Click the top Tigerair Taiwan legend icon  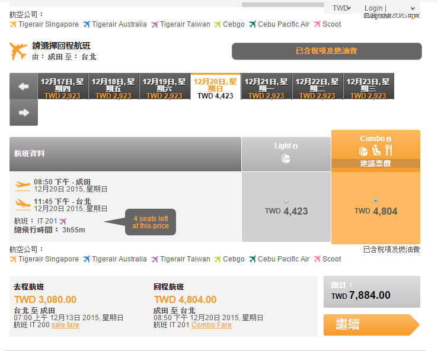click(155, 24)
